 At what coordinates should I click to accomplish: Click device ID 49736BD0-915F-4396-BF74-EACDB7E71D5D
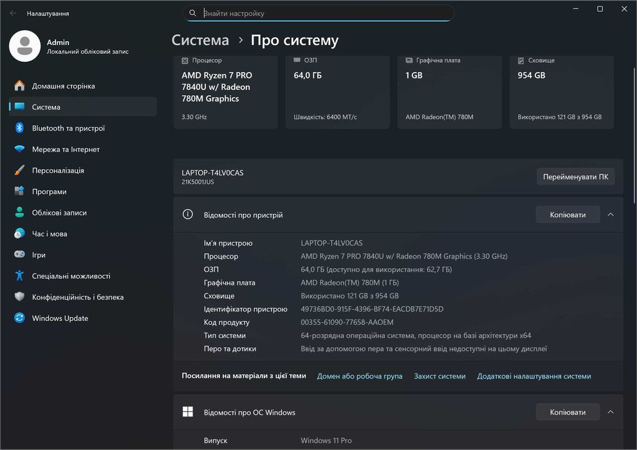(372, 309)
